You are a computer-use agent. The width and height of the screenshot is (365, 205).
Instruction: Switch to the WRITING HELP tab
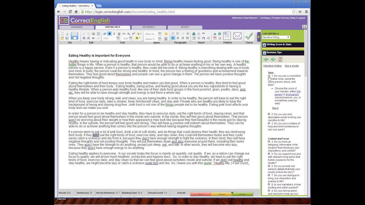[113, 27]
